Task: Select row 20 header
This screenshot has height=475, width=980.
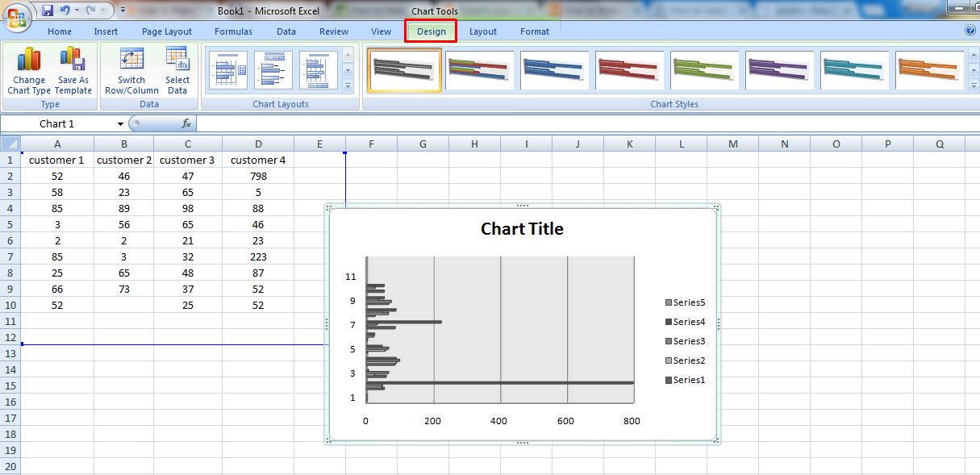Action: click(x=10, y=466)
